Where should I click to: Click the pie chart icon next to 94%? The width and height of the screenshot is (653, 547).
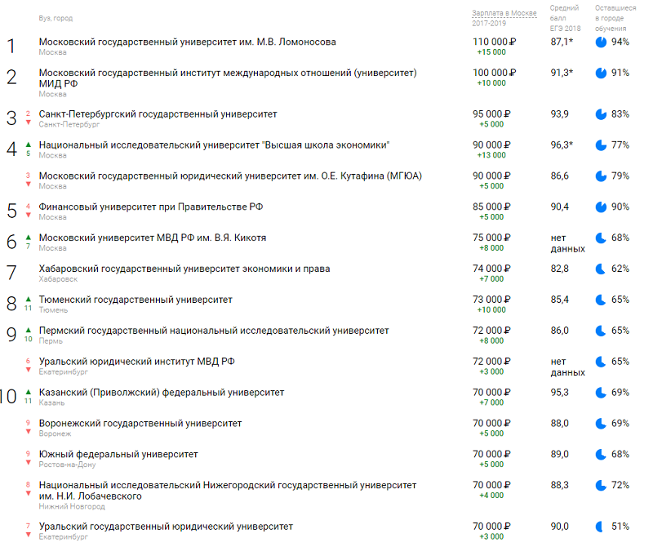pyautogui.click(x=602, y=42)
